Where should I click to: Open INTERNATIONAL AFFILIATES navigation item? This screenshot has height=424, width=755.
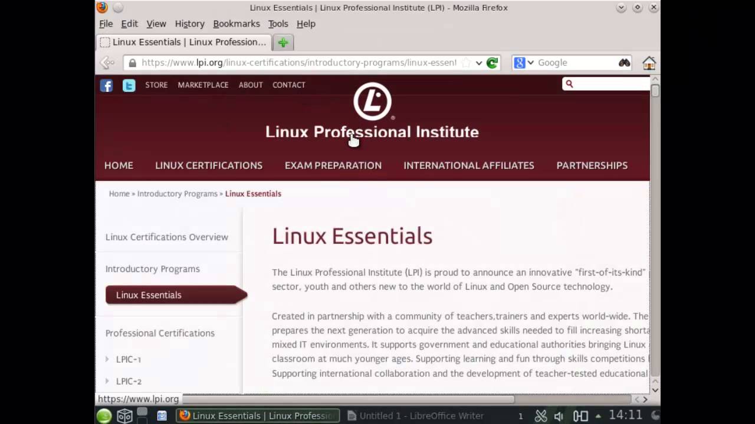click(x=469, y=165)
